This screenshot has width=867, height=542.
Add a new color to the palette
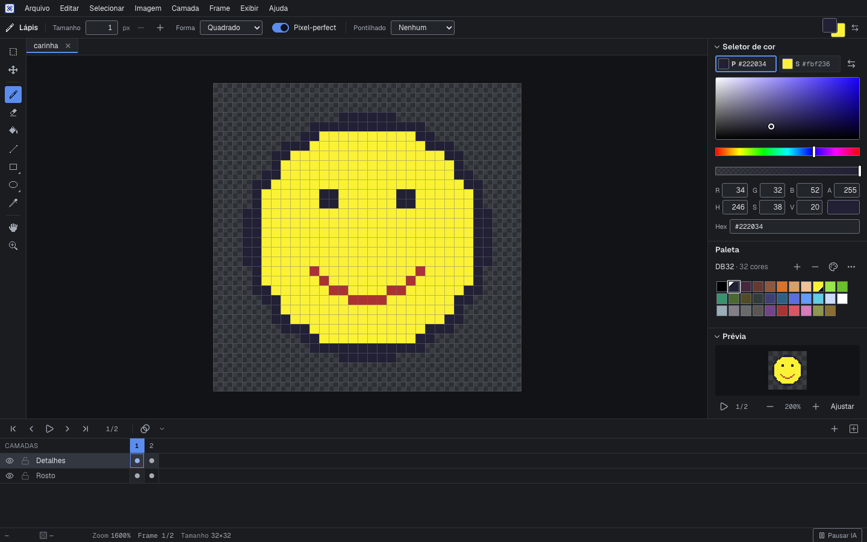[x=797, y=267]
